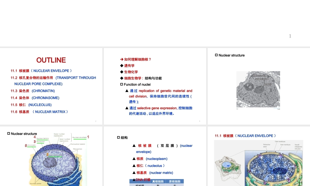The image size is (310, 186).
Task: Click the red label number 5 beside Chromatin
Action: point(26,146)
